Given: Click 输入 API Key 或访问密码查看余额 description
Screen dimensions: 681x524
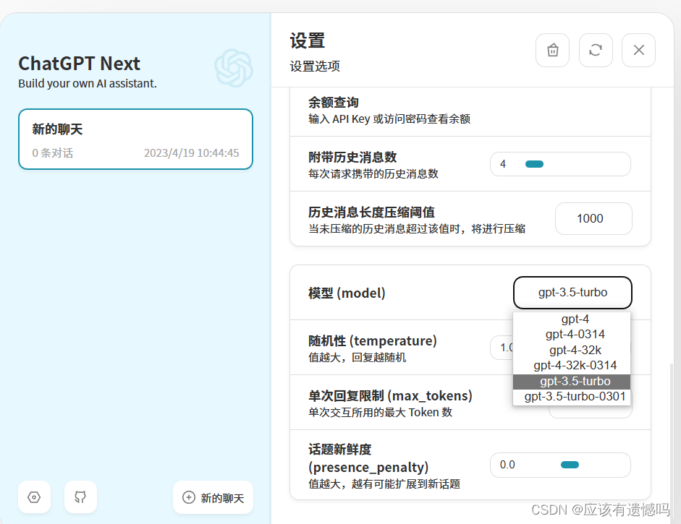Looking at the screenshot, I should 389,119.
